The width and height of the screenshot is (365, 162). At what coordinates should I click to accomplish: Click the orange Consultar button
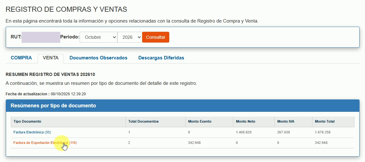(156, 37)
